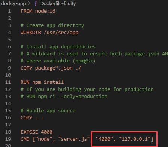Click the EXPOSE 4000 instruction
Viewport: 168px width, 147px height.
coord(36,132)
